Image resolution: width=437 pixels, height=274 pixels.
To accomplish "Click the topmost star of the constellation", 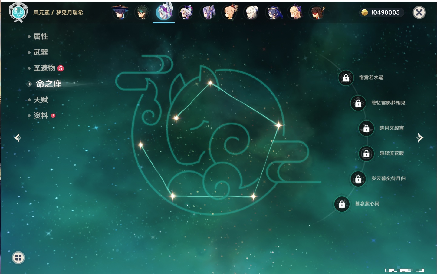I will pos(210,83).
